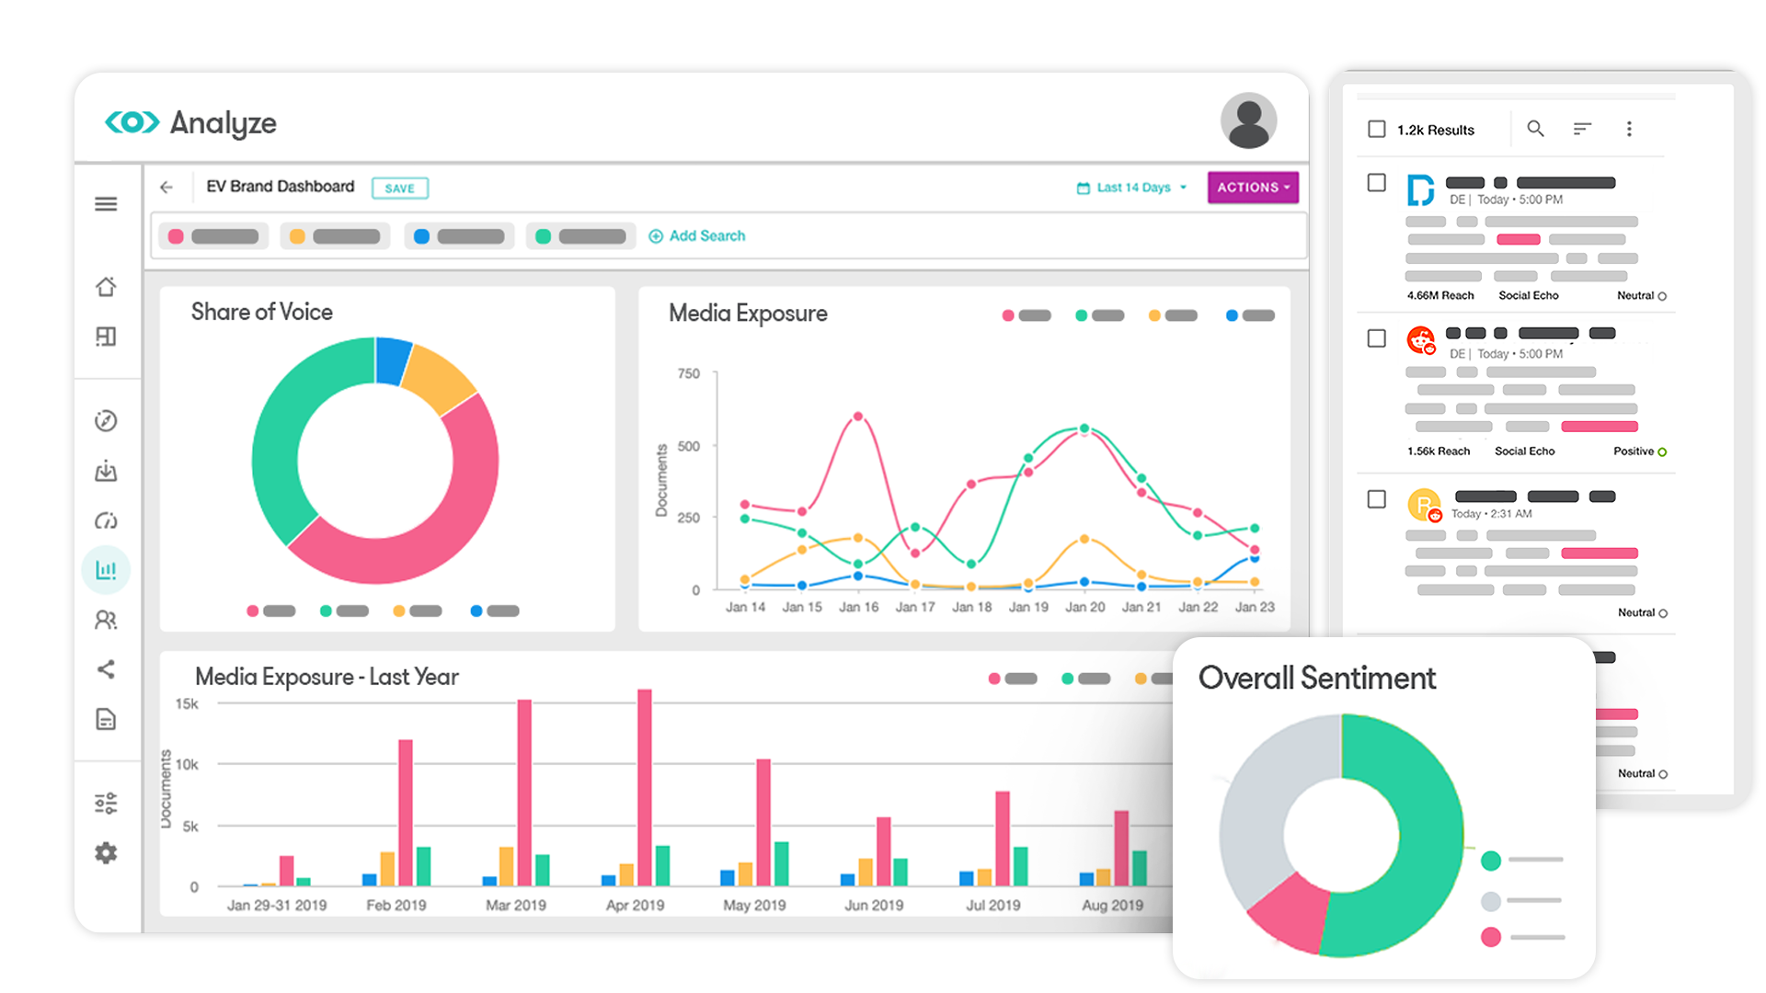This screenshot has height=993, width=1766.
Task: Expand the hamburger menu in sidebar
Action: [106, 204]
